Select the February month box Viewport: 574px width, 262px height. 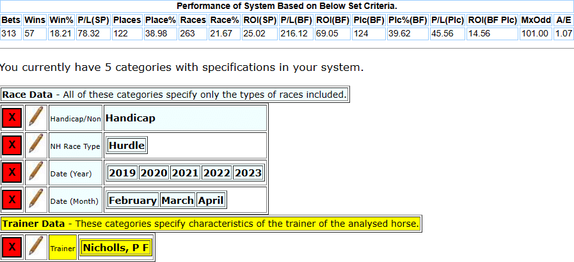pyautogui.click(x=133, y=200)
